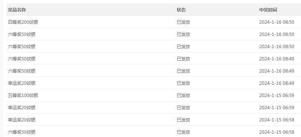Click the win time of 四等奖200纹银

click(276, 22)
